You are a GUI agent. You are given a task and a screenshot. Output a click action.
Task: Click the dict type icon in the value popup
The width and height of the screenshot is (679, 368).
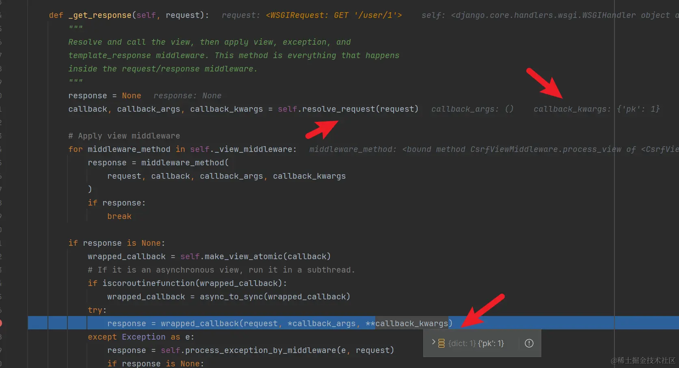click(x=441, y=343)
